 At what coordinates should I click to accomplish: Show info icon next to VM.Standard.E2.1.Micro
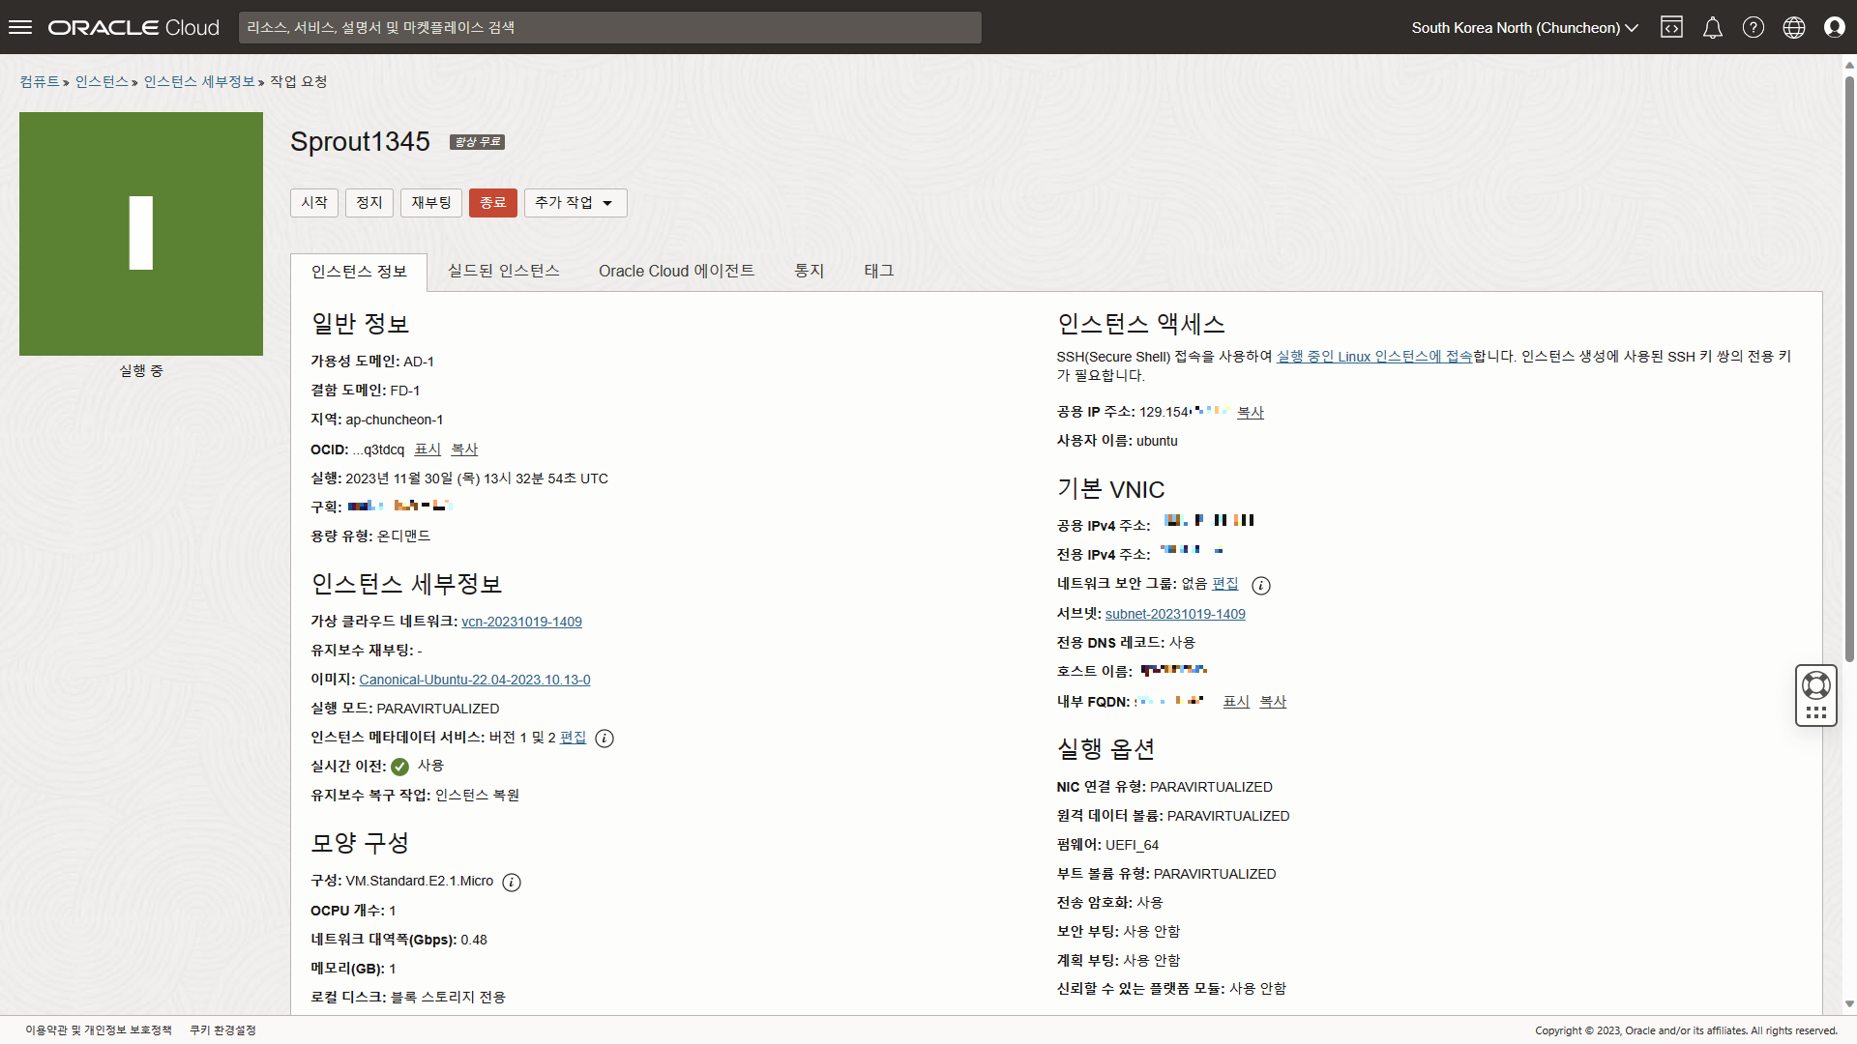(x=512, y=882)
